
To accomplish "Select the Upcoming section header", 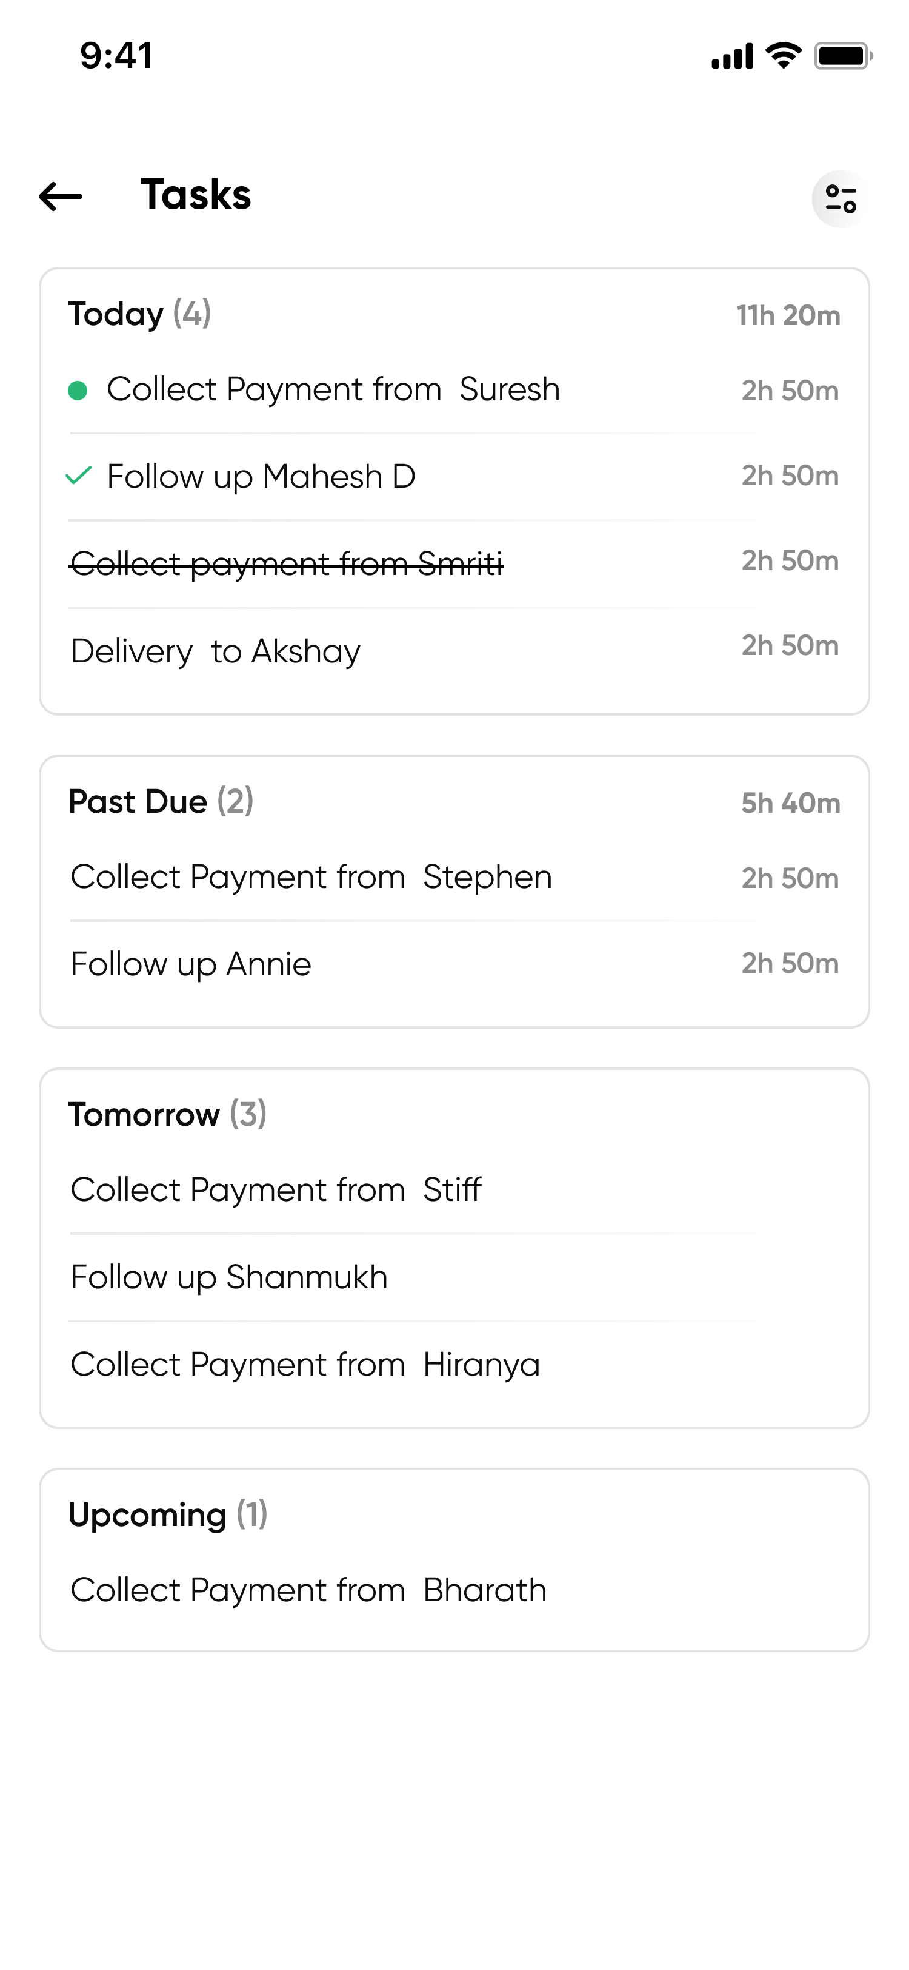I will 167,1515.
